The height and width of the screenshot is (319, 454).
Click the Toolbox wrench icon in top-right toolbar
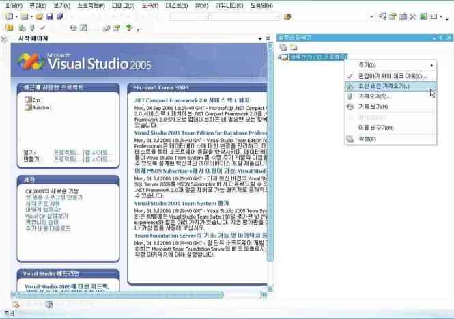coord(413,16)
